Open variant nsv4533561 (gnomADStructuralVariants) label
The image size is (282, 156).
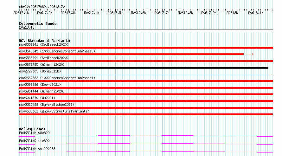click(54, 111)
